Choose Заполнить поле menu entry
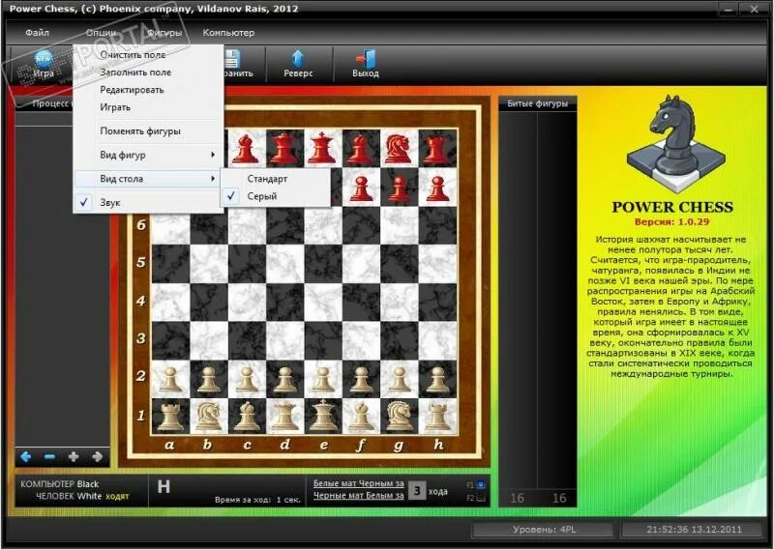774x550 pixels. click(x=148, y=72)
